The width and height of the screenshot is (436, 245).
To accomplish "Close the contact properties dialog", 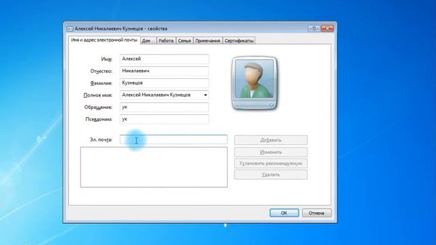I will coord(327,29).
